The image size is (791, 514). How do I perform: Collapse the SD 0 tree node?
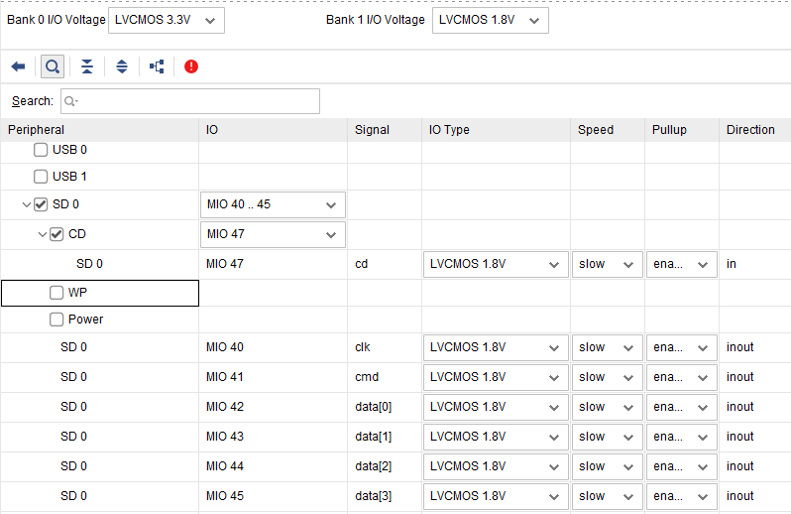tap(27, 205)
